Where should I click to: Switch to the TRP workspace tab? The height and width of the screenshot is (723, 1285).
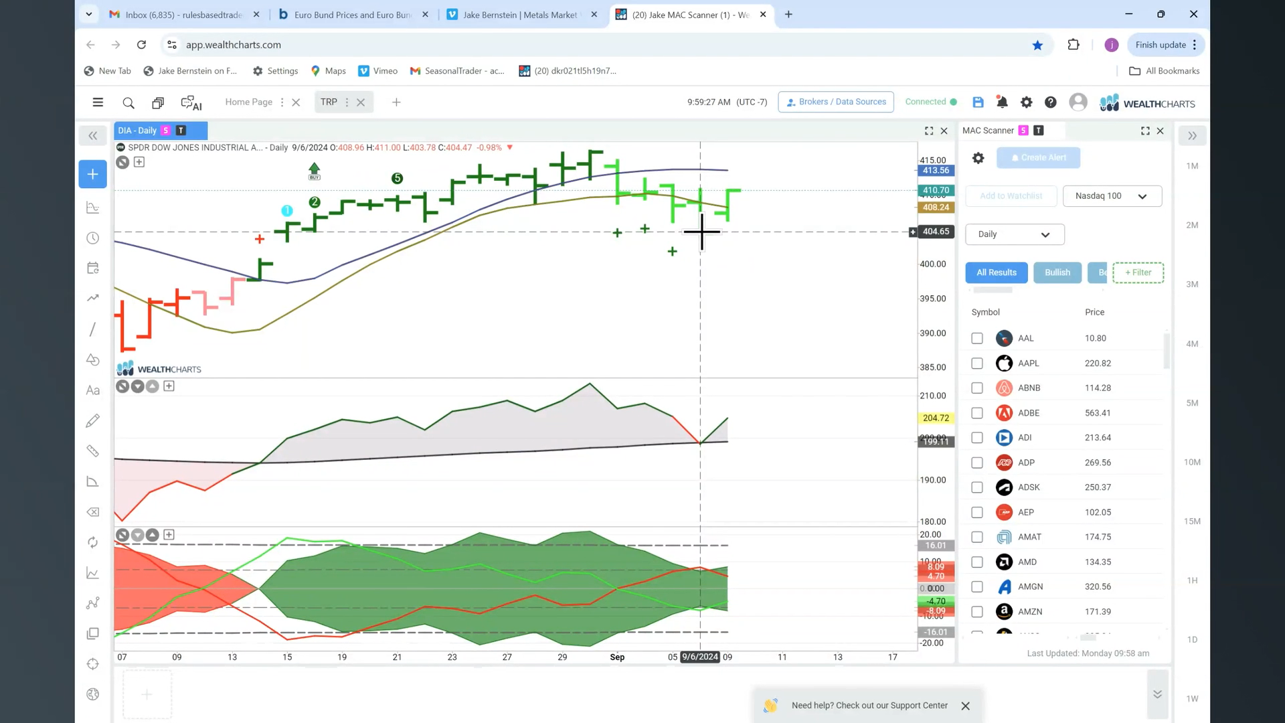(x=329, y=102)
